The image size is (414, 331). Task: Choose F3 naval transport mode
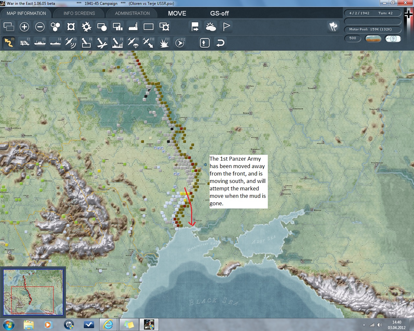[x=40, y=43]
